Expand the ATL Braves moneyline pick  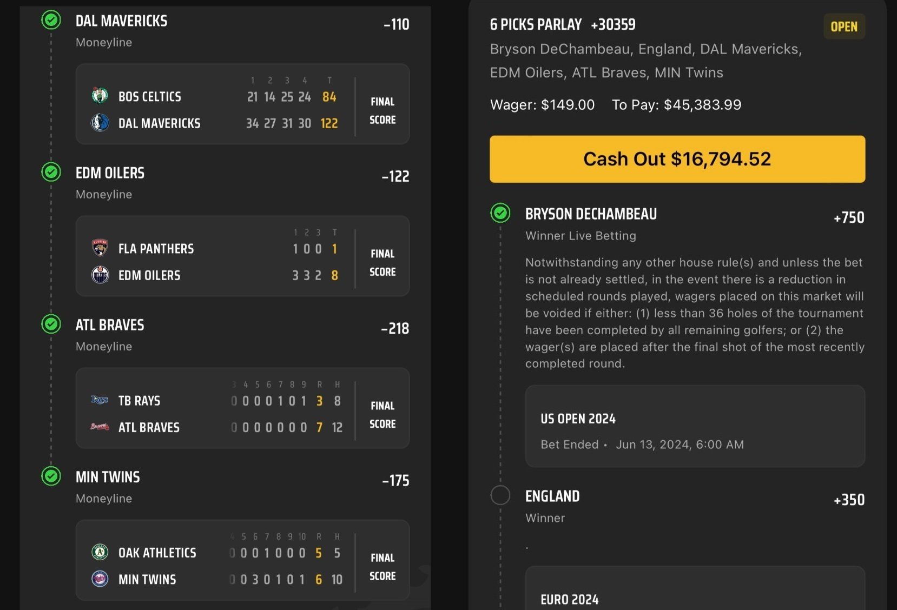click(x=110, y=325)
